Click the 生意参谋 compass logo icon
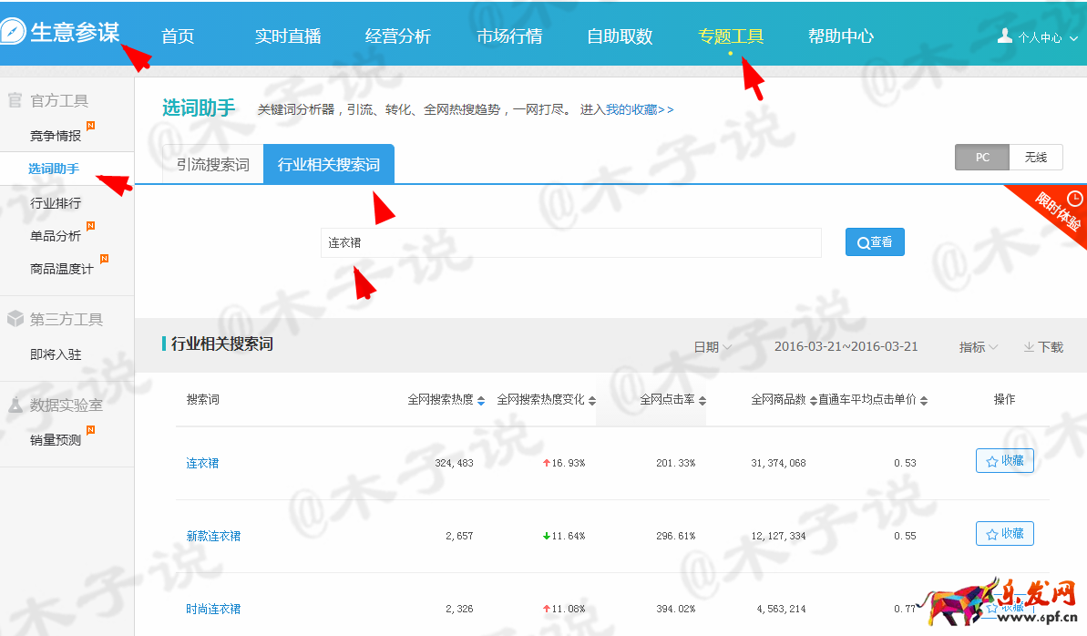 [x=14, y=32]
